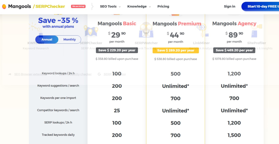Screen dimensions: 279x144
Task: Switch billing toggle to Annual
Action: coord(47,39)
